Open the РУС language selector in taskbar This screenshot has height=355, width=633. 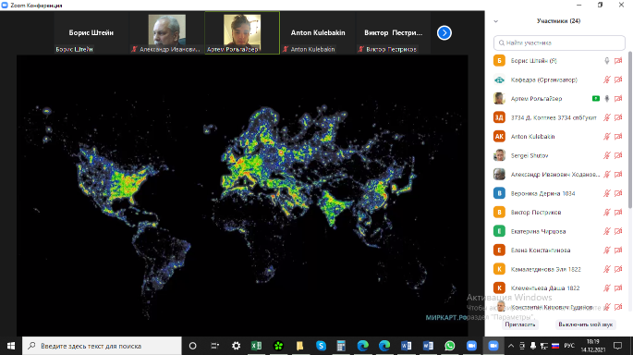pyautogui.click(x=569, y=346)
